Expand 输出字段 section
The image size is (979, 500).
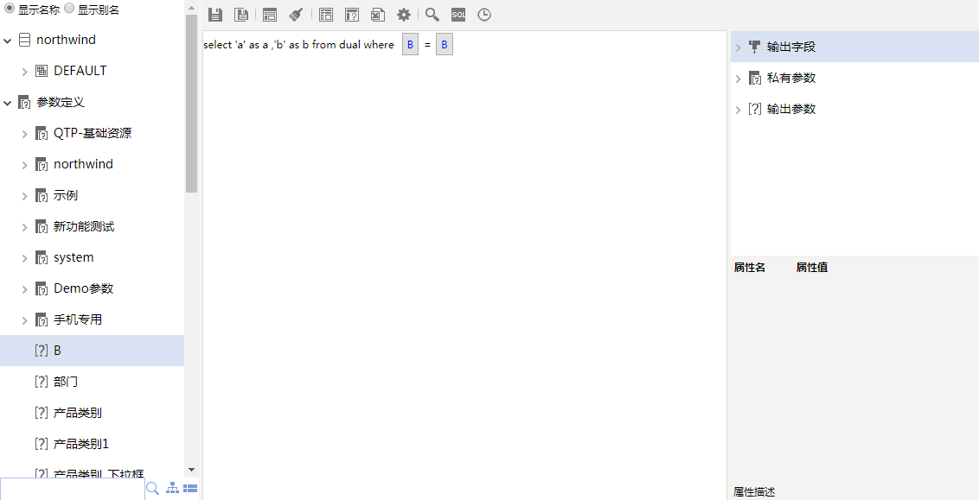tap(738, 47)
